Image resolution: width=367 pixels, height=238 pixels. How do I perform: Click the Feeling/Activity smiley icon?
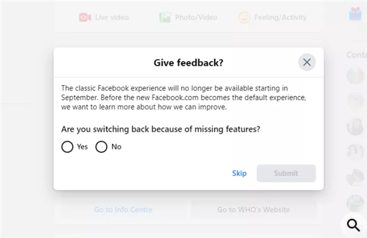pyautogui.click(x=244, y=17)
